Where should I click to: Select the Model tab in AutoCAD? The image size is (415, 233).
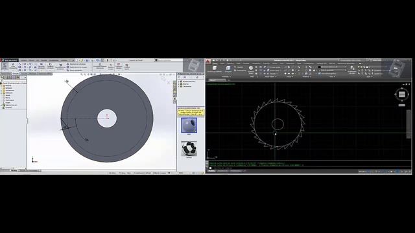point(211,171)
